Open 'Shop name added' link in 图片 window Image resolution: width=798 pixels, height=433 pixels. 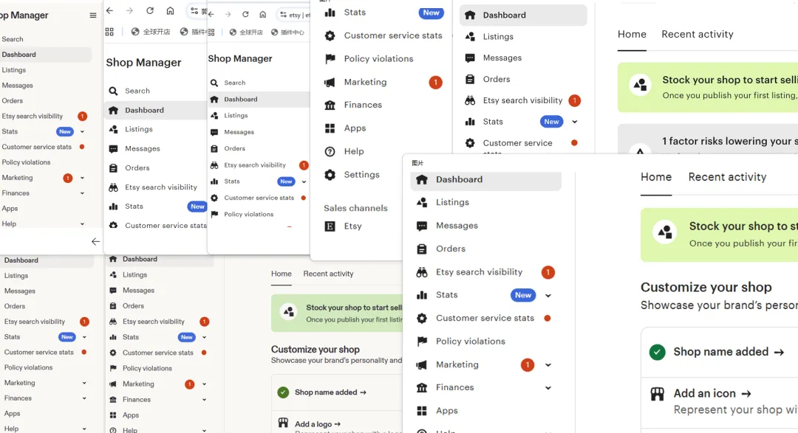tap(729, 352)
